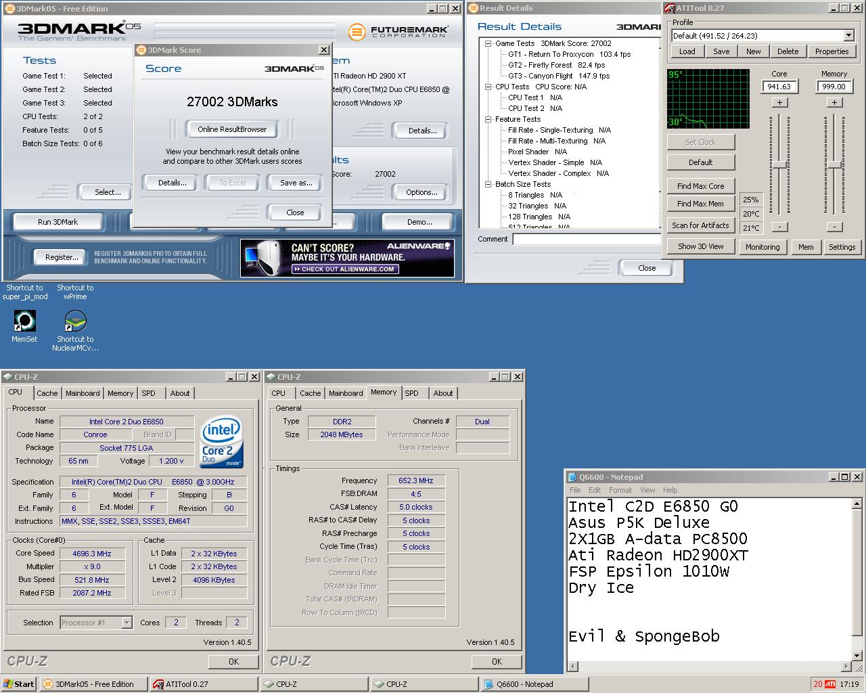The image size is (866, 693).
Task: Open Notepad Help menu
Action: 670,490
